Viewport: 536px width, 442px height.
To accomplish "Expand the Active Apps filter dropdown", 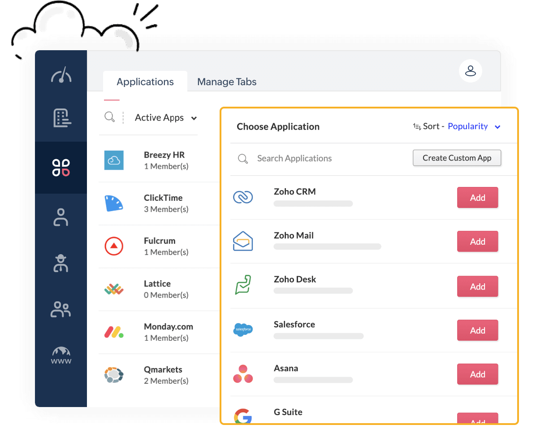I will point(166,117).
